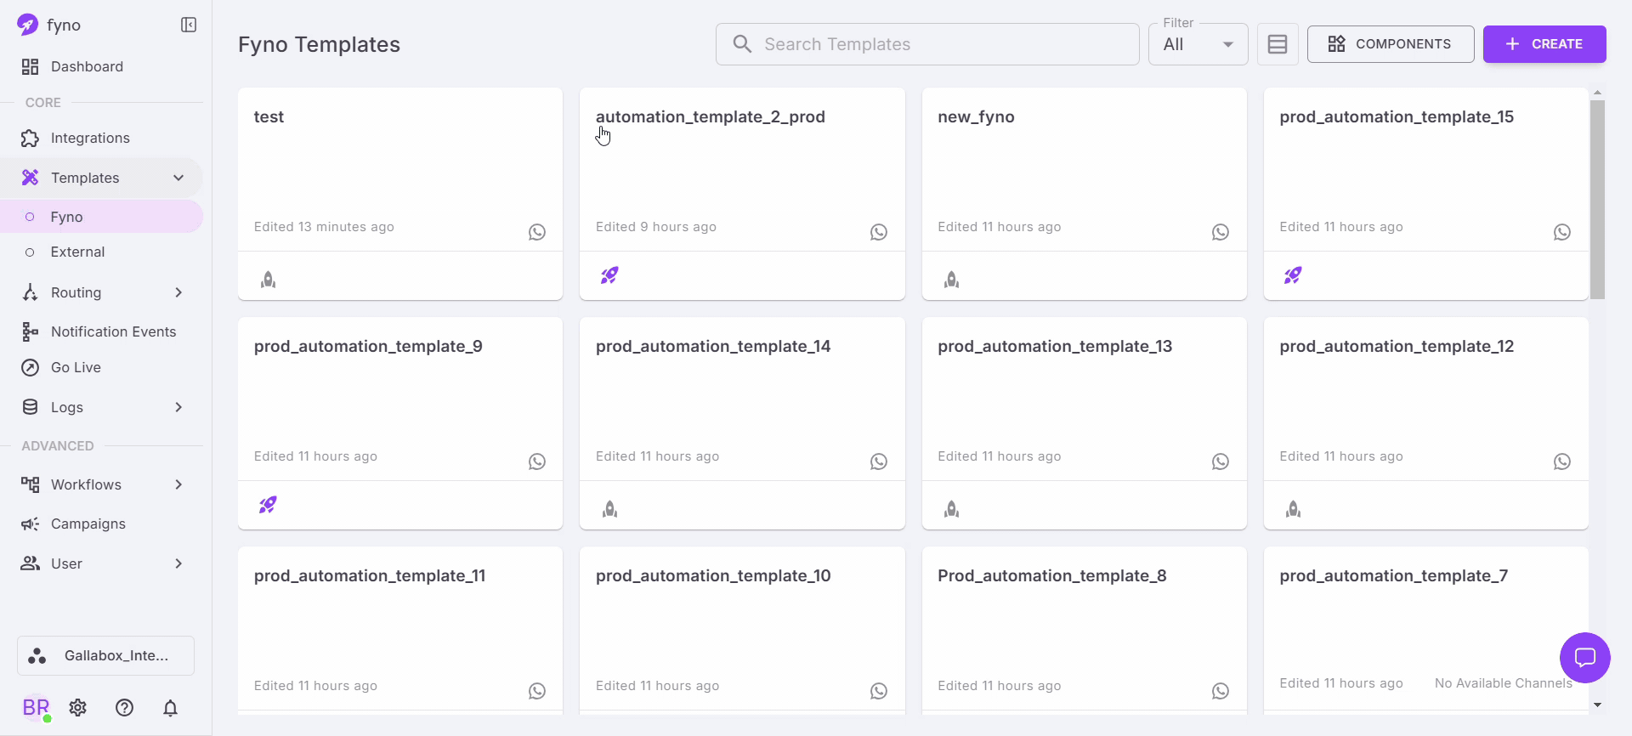Open Notification Events page
This screenshot has height=736, width=1632.
113,331
